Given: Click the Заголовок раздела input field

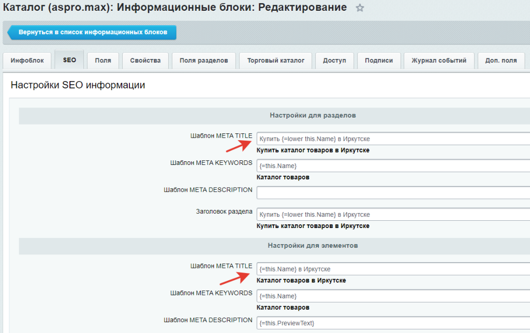Looking at the screenshot, I should click(x=393, y=215).
